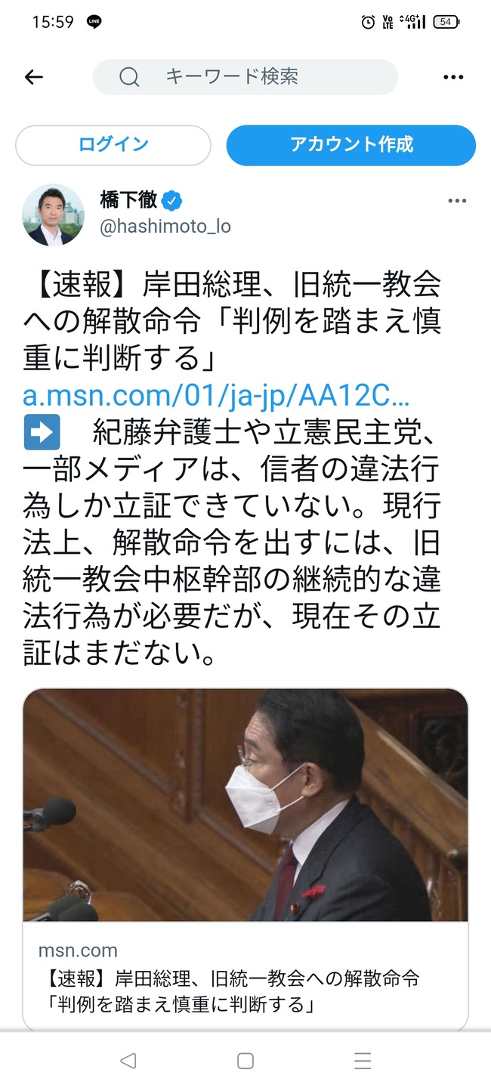Focus the キーワード検索 search field
Screen dimensions: 491x1091
pyautogui.click(x=246, y=76)
